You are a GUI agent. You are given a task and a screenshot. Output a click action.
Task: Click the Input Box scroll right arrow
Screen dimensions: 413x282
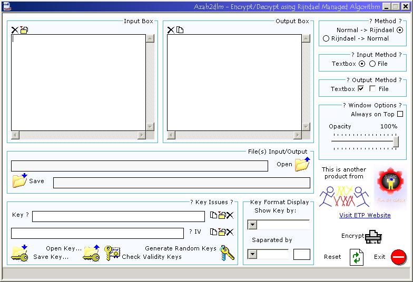[142, 135]
